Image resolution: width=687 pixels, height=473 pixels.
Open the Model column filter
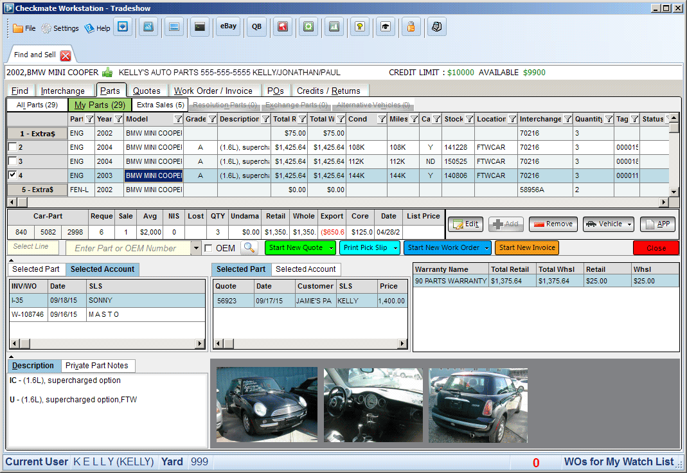(178, 119)
